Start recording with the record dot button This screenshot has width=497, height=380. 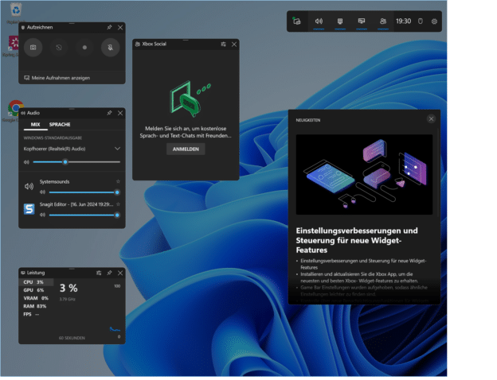click(84, 48)
